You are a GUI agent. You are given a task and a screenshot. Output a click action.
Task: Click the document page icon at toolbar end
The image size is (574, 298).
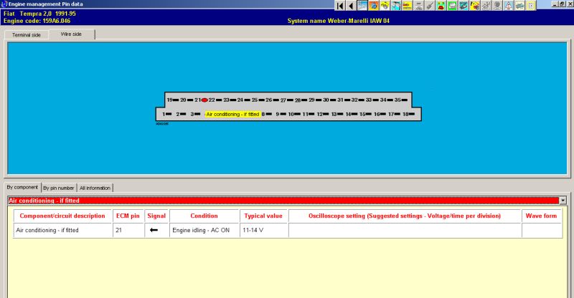coord(531,6)
